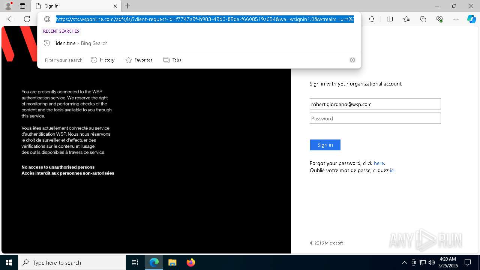Open the volume control tray icon
Screen dimensions: 480x270
coord(432,262)
